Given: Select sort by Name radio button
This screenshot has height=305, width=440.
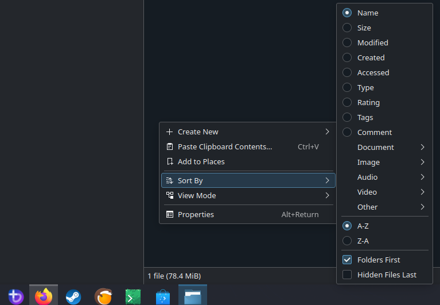Looking at the screenshot, I should [x=347, y=13].
